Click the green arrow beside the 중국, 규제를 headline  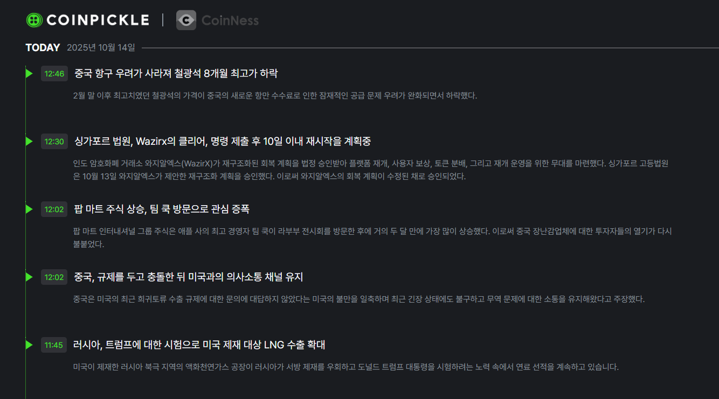[29, 277]
